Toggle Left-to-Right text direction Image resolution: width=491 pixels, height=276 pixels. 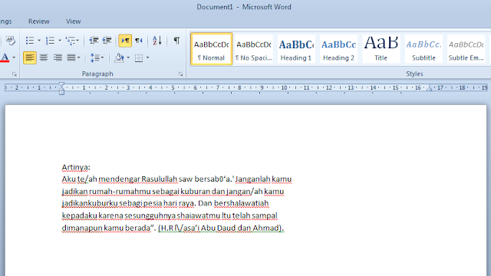125,41
